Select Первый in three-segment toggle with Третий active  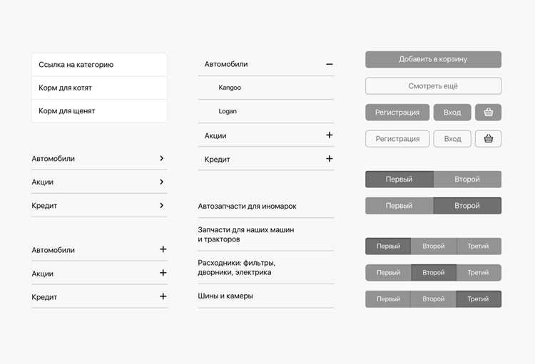point(388,299)
